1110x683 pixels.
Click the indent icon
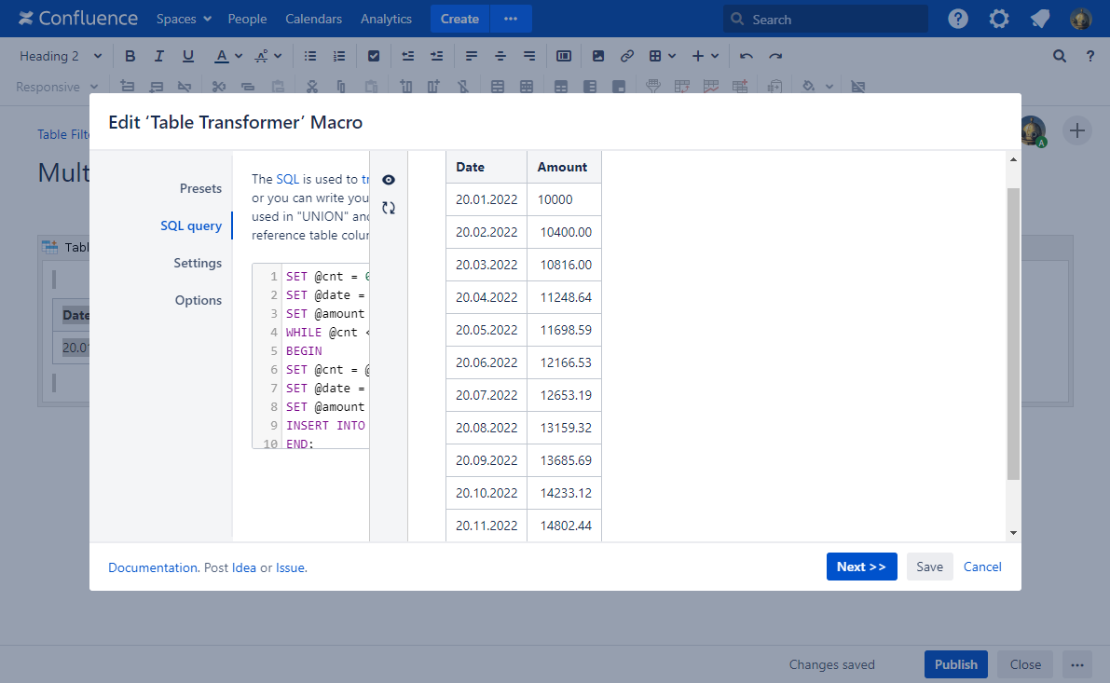(x=437, y=56)
